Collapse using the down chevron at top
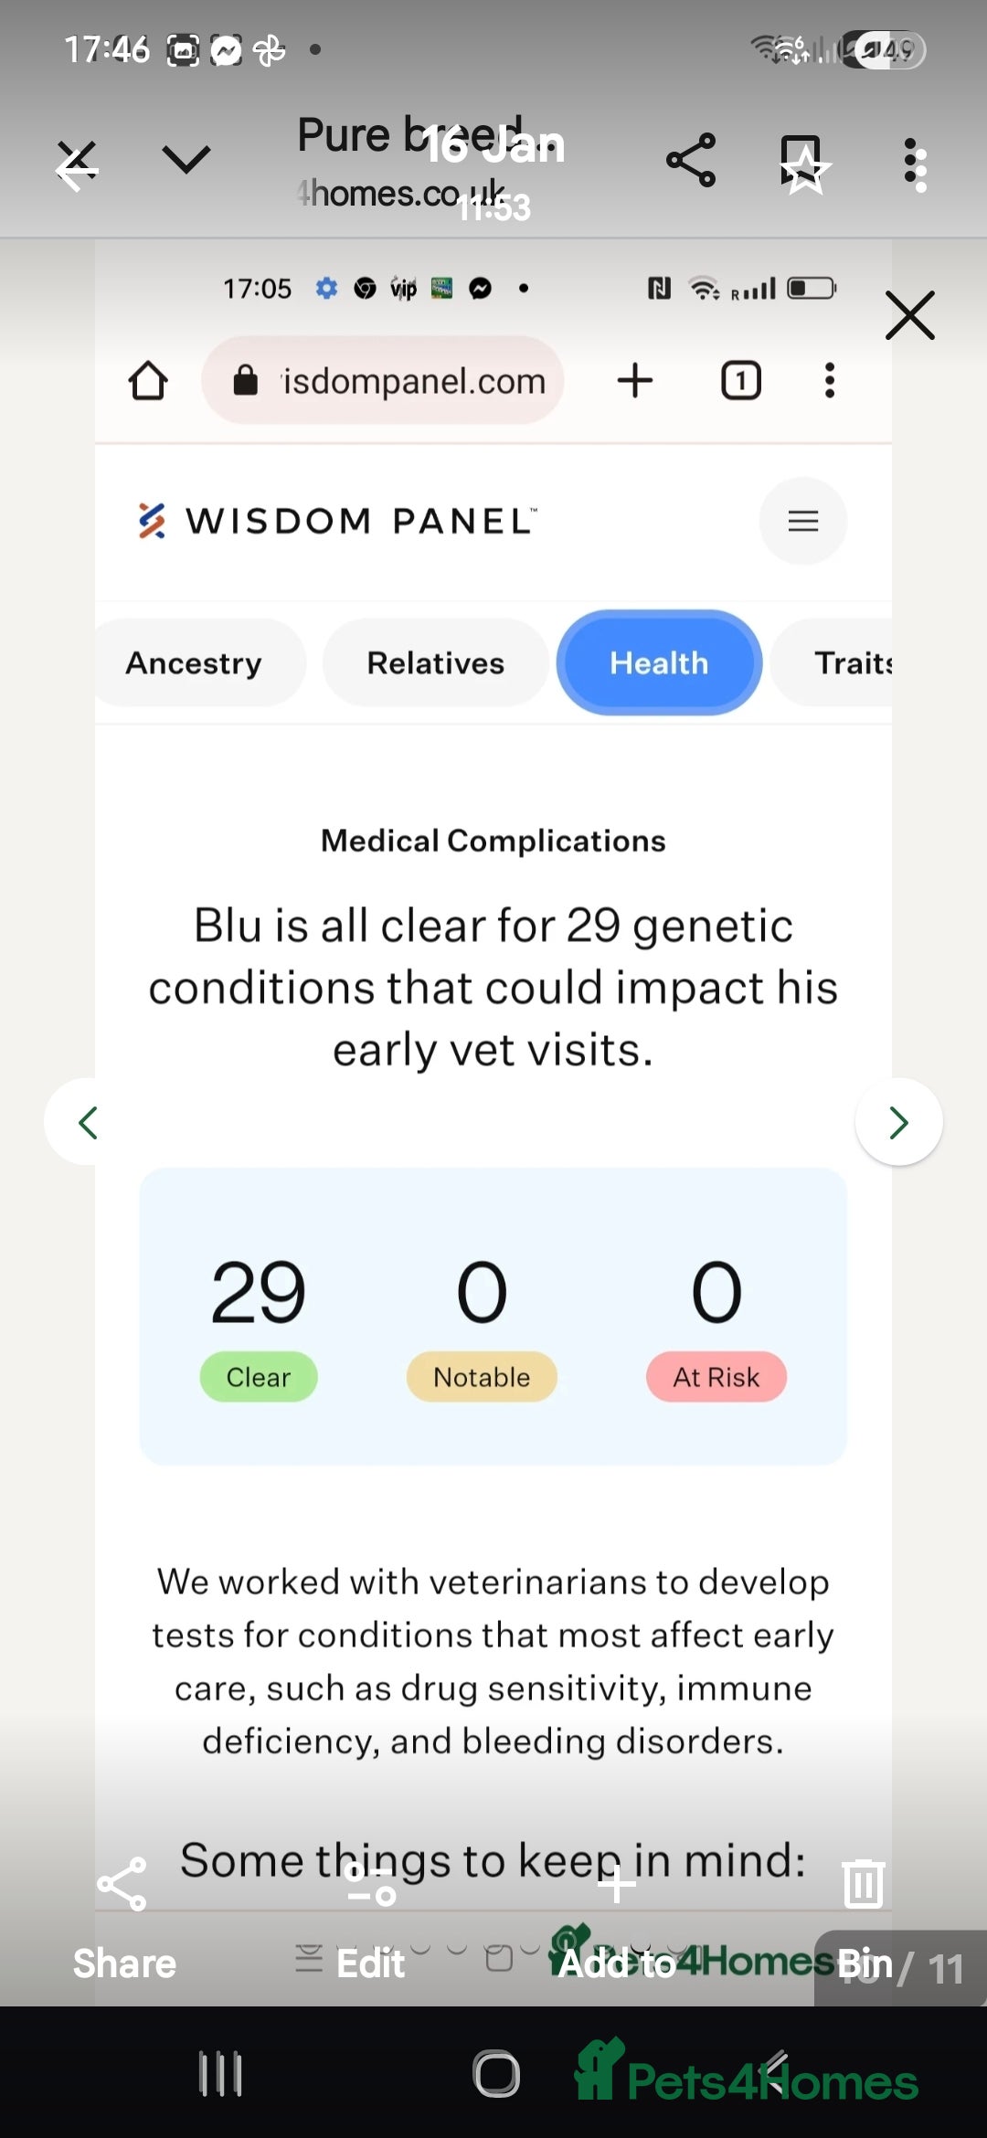The image size is (987, 2138). point(186,159)
